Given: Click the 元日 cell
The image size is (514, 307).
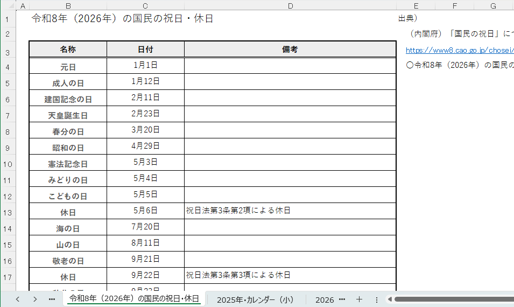Looking at the screenshot, I should tap(68, 67).
